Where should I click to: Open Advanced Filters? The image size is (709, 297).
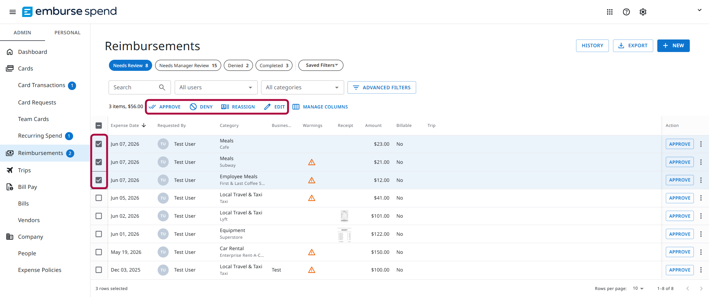click(x=381, y=87)
